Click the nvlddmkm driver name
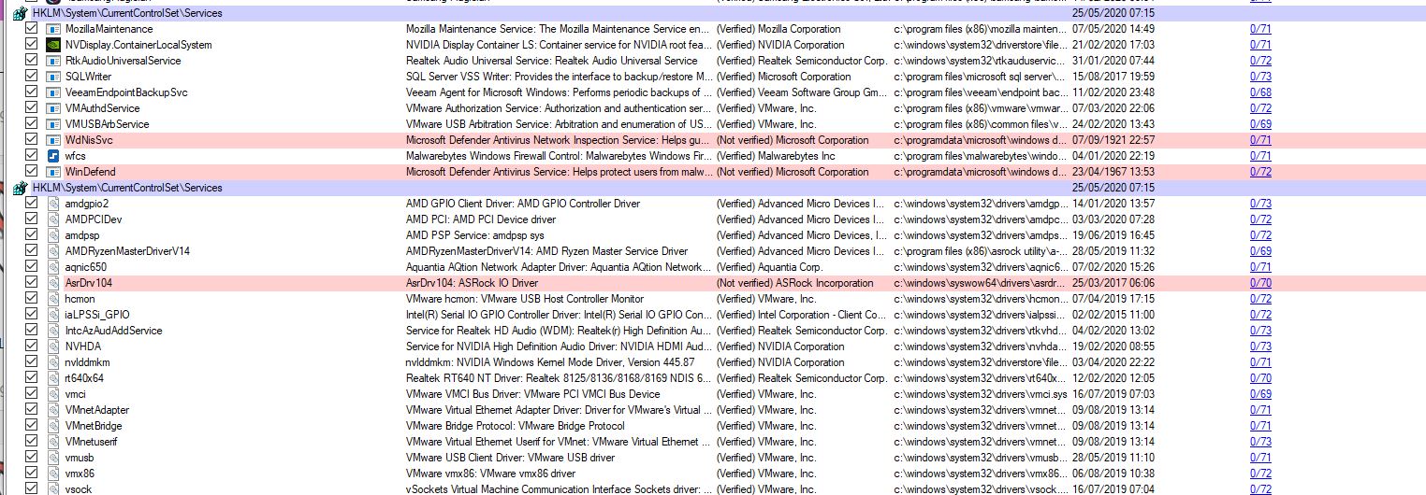Screen dimensions: 1426x495 tap(88, 362)
